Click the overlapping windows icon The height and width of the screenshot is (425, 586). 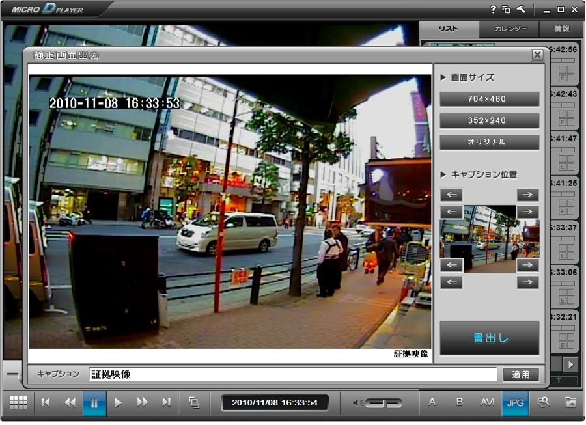[x=193, y=403]
